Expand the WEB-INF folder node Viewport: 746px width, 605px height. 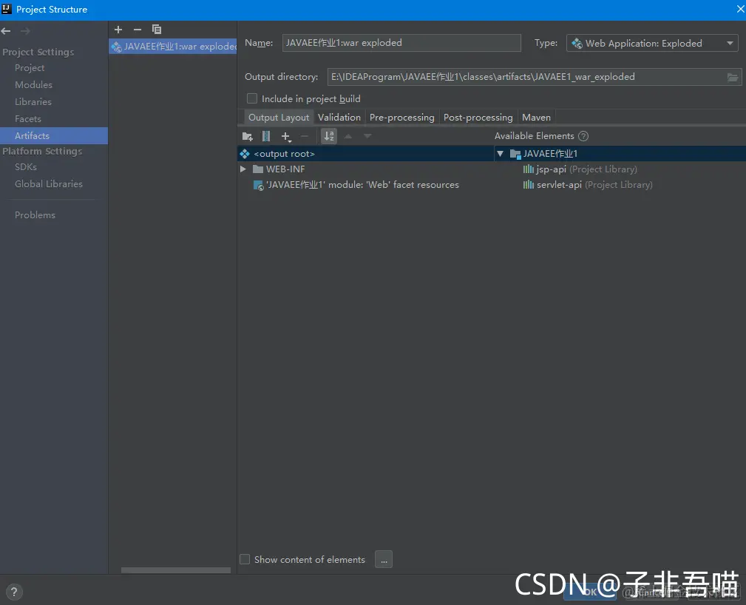pyautogui.click(x=243, y=169)
